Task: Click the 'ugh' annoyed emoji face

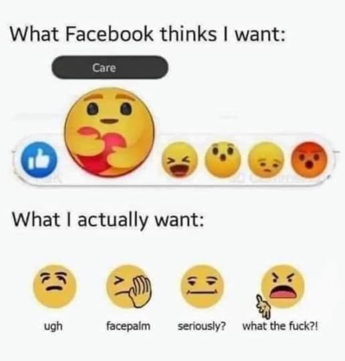Action: [54, 286]
